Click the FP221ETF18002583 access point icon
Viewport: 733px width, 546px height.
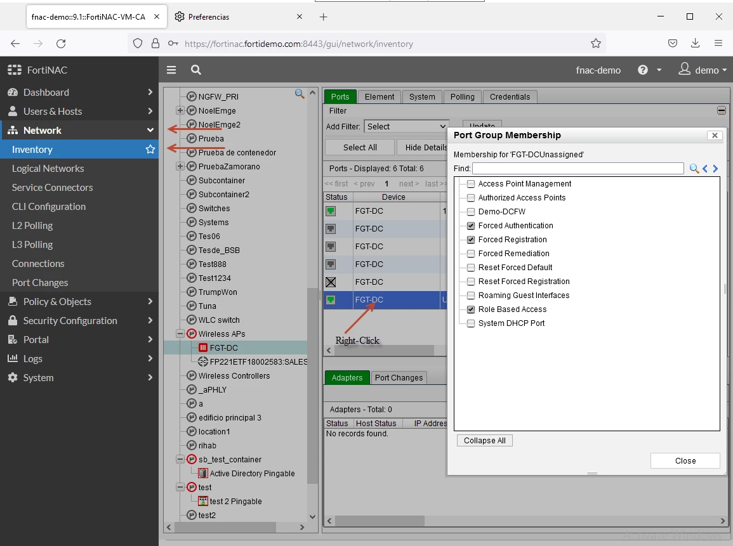click(203, 361)
